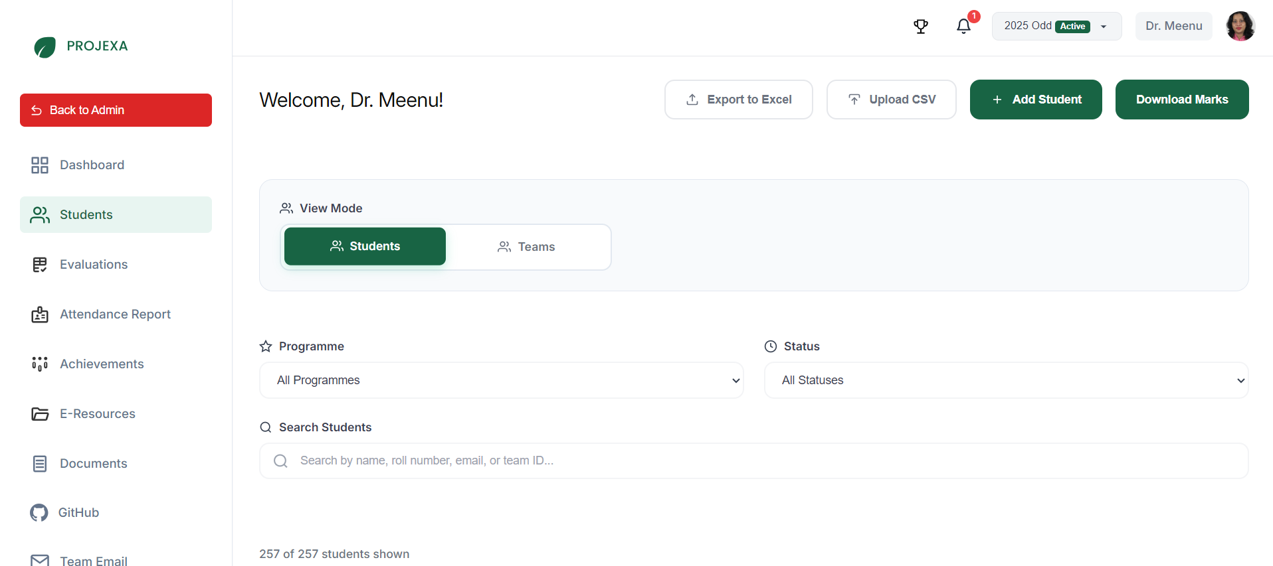Click the GitHub icon in the sidebar
Image resolution: width=1273 pixels, height=566 pixels.
pyautogui.click(x=39, y=512)
